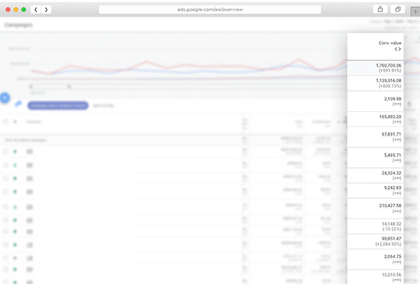Click the browser back arrow
The height and width of the screenshot is (286, 420).
(x=36, y=10)
